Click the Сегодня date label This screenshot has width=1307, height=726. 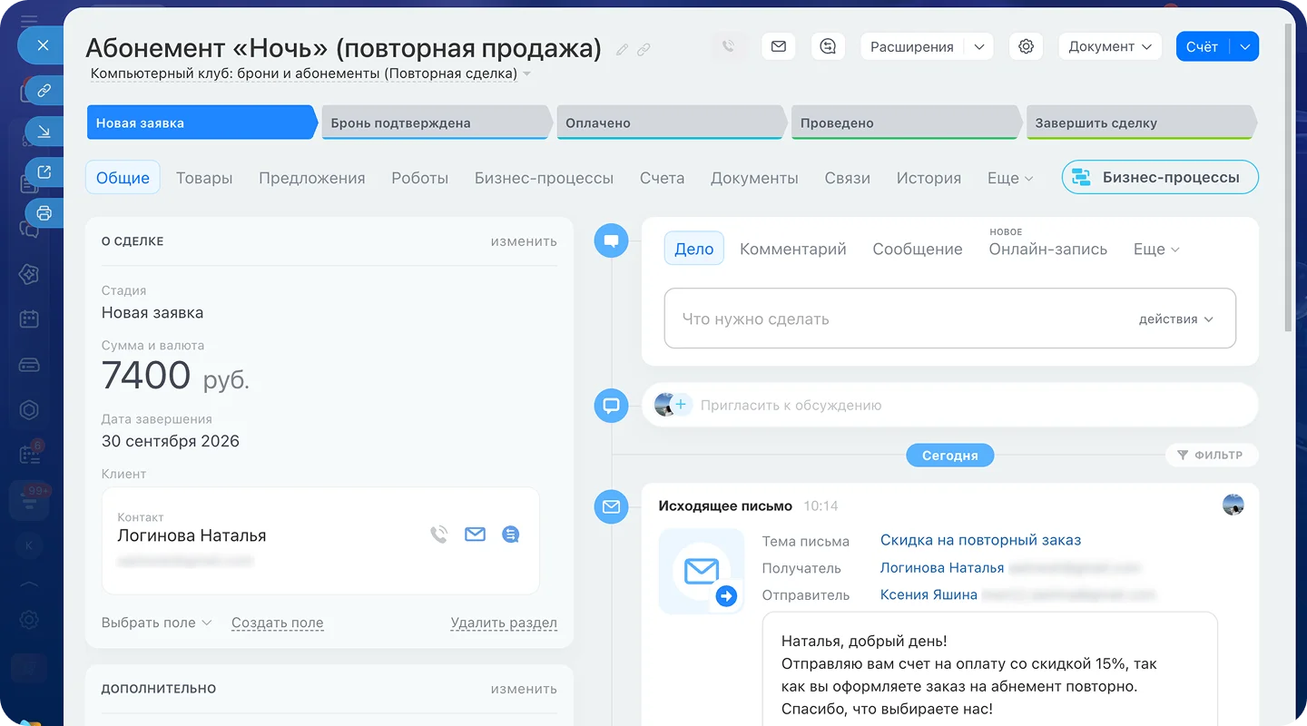click(949, 455)
